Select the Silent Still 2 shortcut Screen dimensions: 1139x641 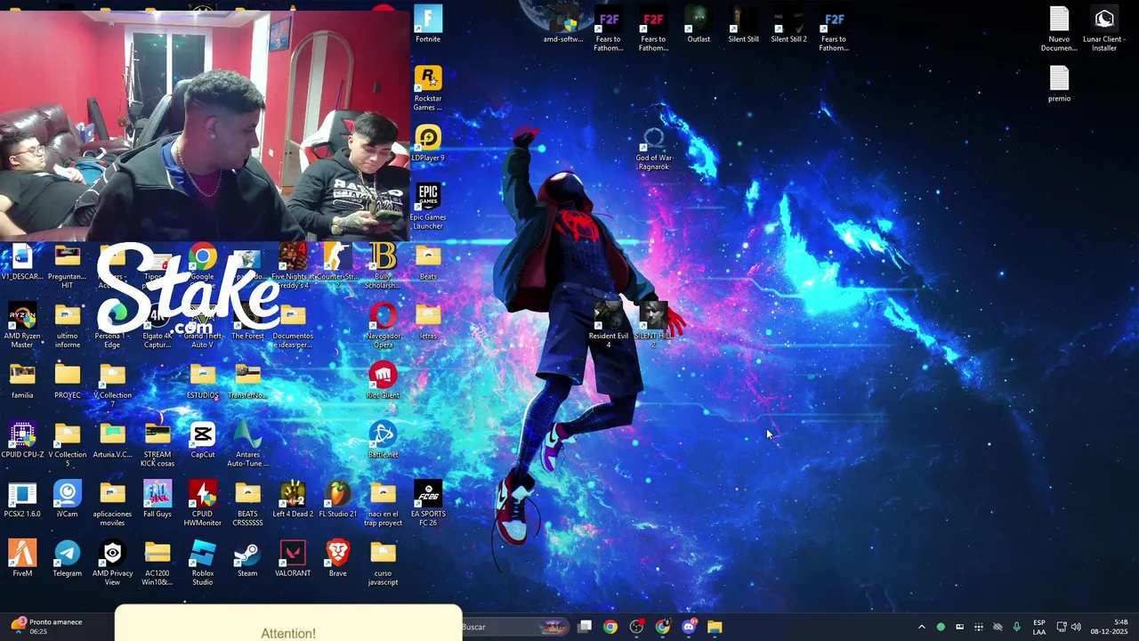[x=788, y=24]
